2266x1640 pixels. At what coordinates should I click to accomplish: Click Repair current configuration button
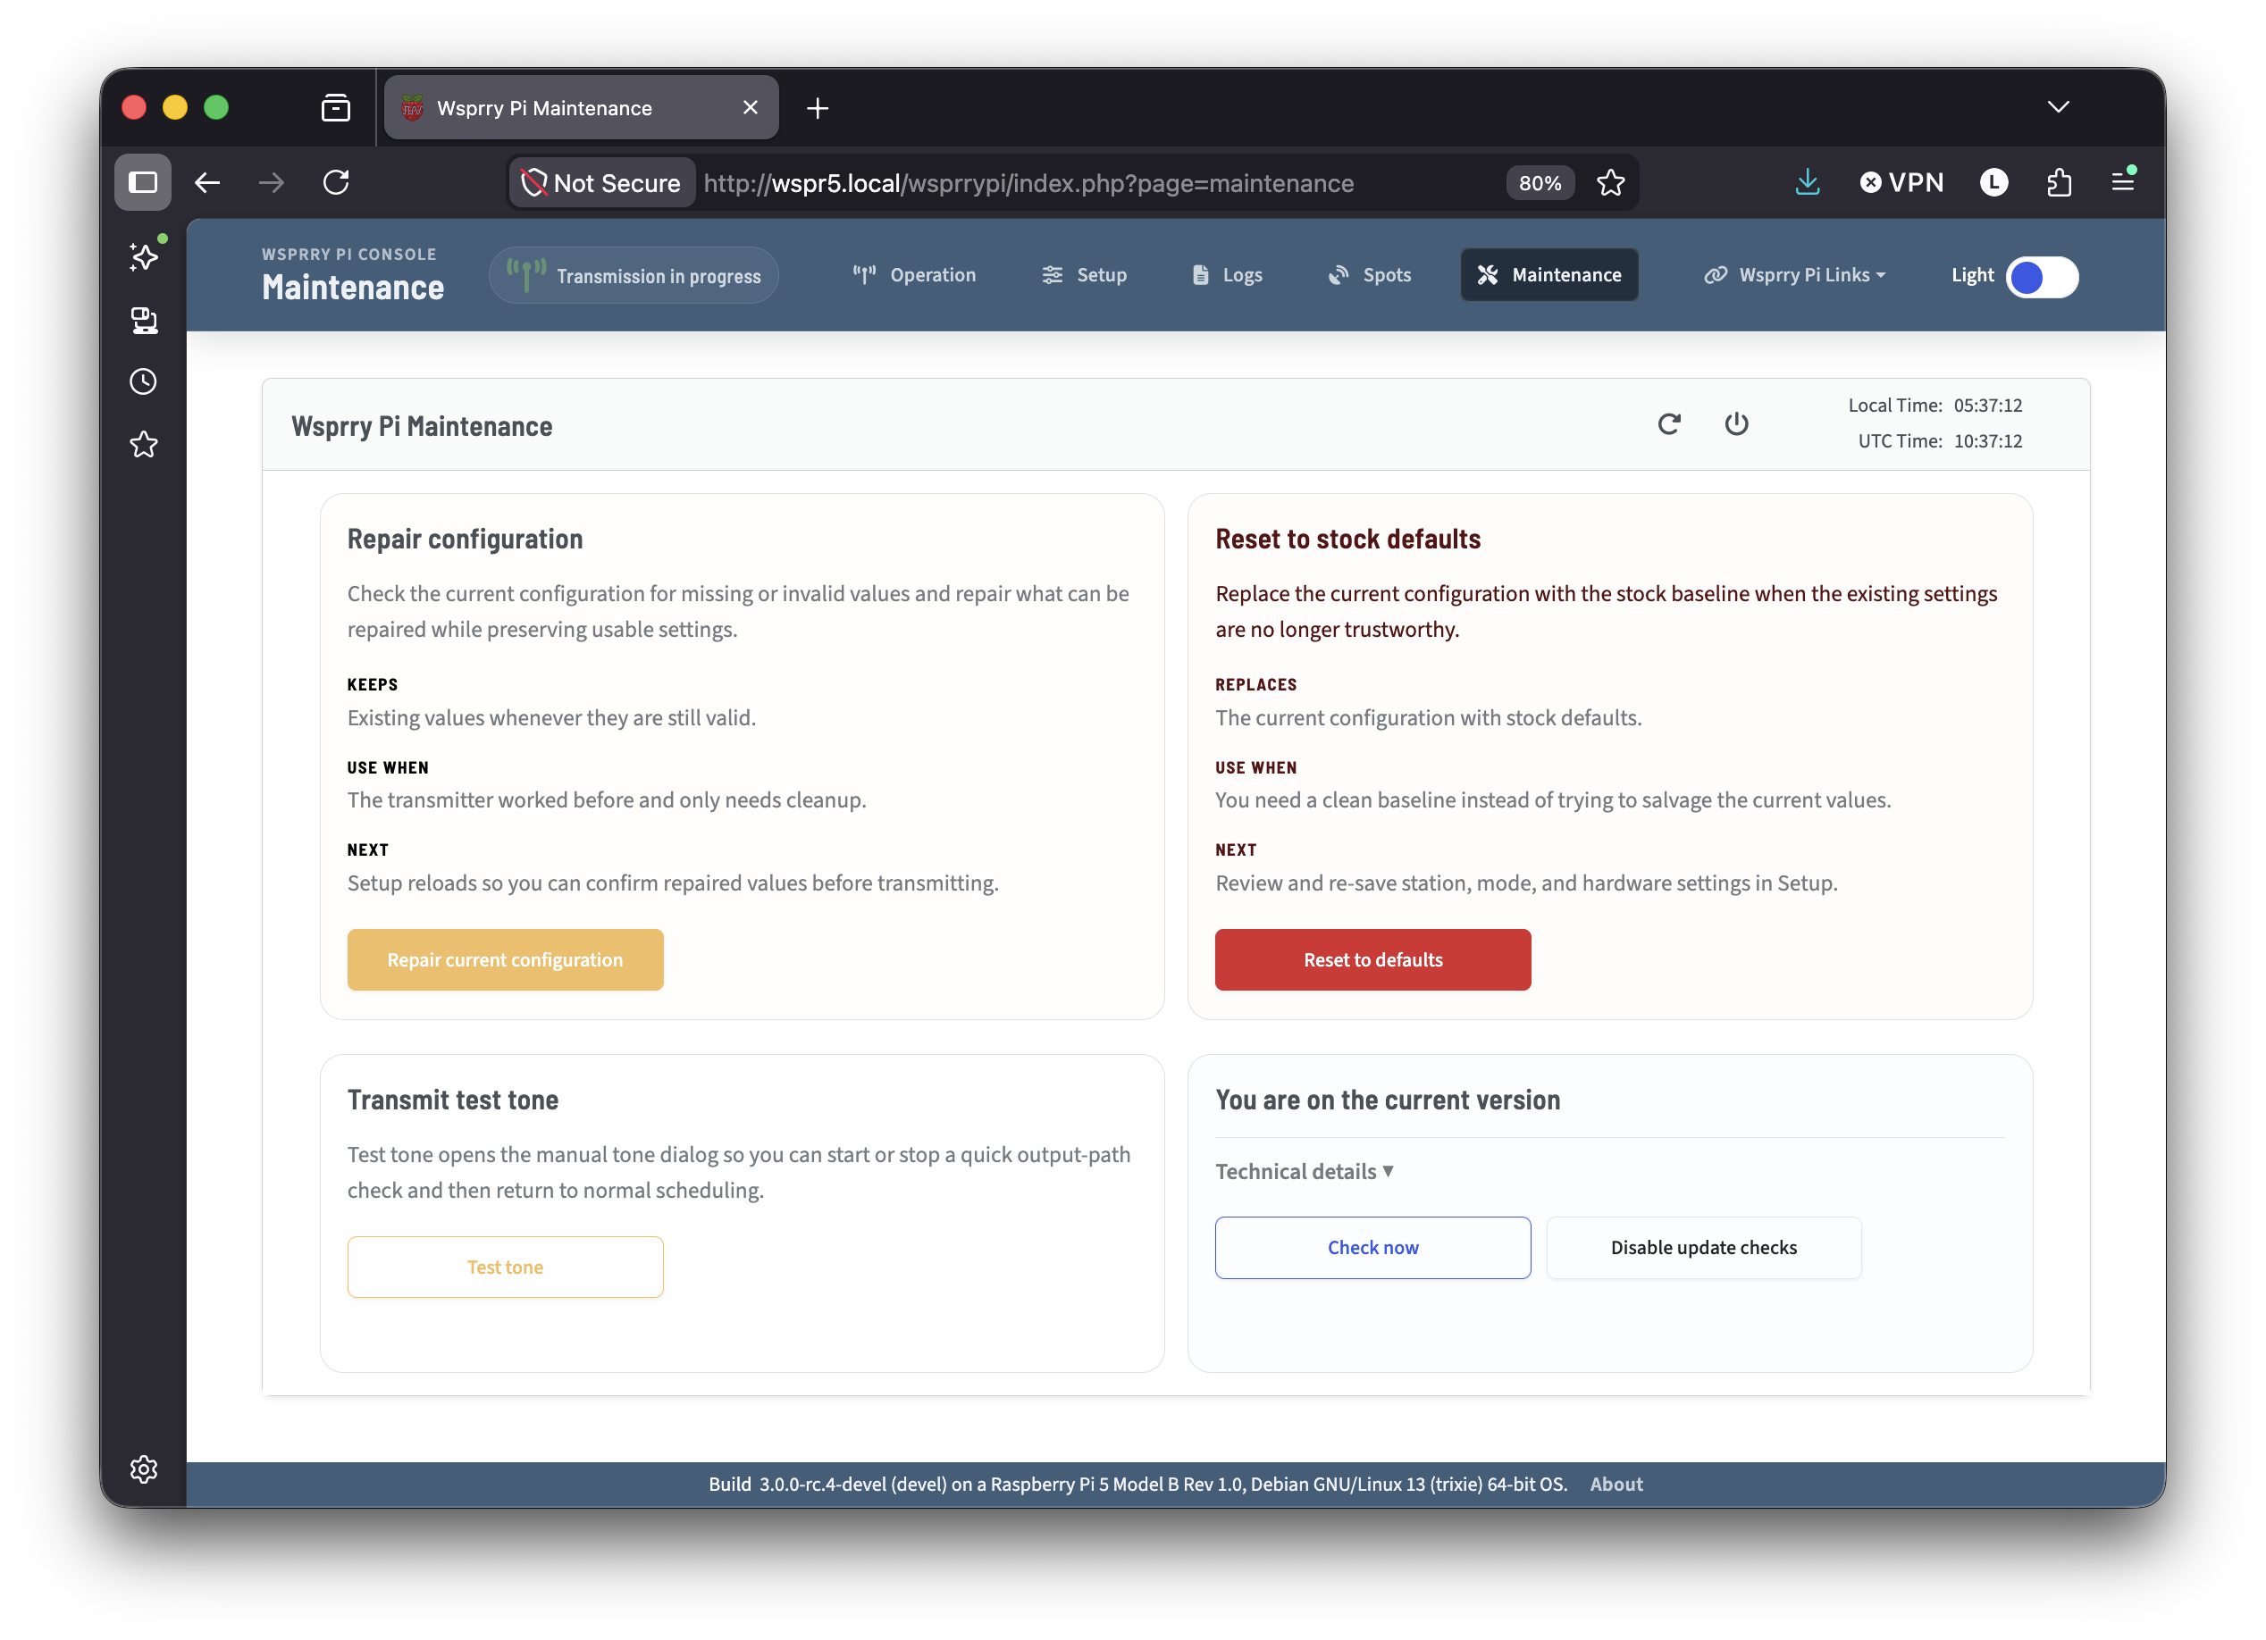point(506,960)
